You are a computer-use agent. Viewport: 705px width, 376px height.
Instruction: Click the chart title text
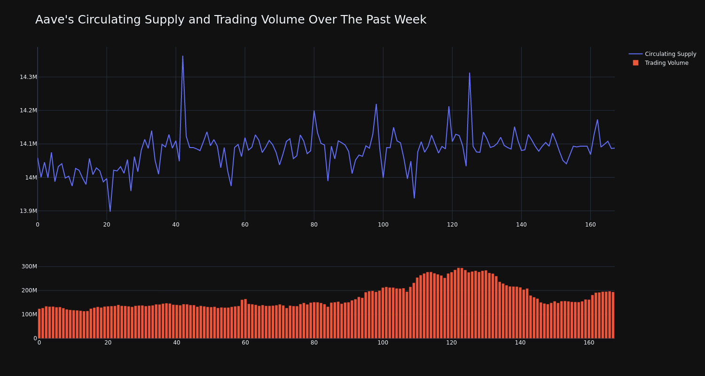pyautogui.click(x=231, y=20)
